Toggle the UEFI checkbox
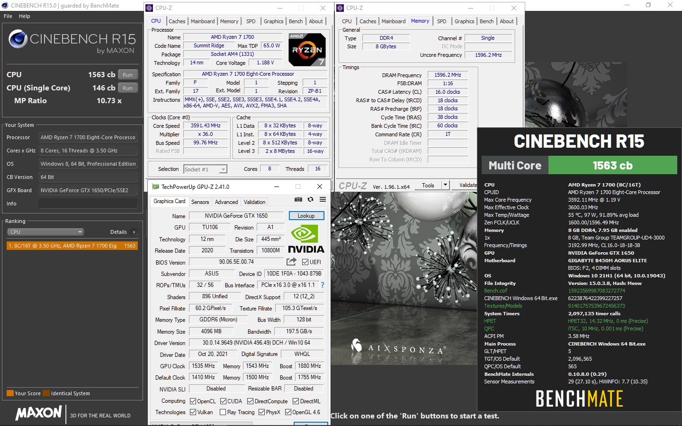Image resolution: width=682 pixels, height=426 pixels. [x=305, y=262]
